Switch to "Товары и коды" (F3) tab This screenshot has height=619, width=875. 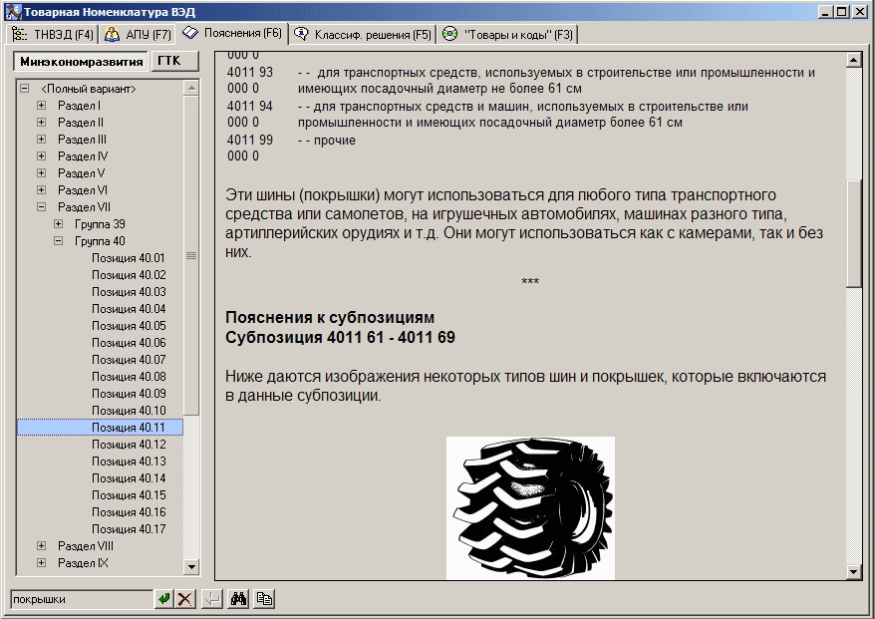(x=507, y=35)
